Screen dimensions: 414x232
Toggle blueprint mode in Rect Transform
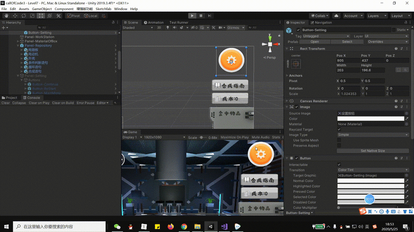point(399,70)
